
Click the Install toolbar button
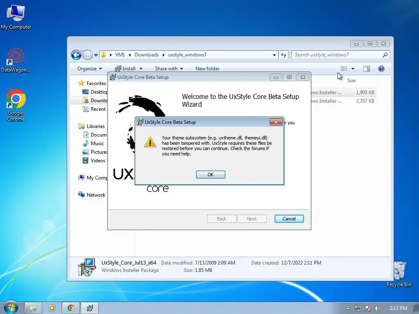point(126,69)
